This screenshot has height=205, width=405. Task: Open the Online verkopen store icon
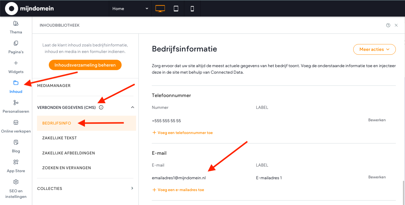tap(16, 122)
